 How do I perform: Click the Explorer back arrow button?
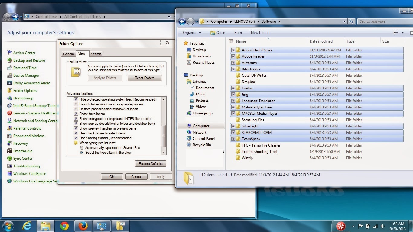click(x=182, y=21)
